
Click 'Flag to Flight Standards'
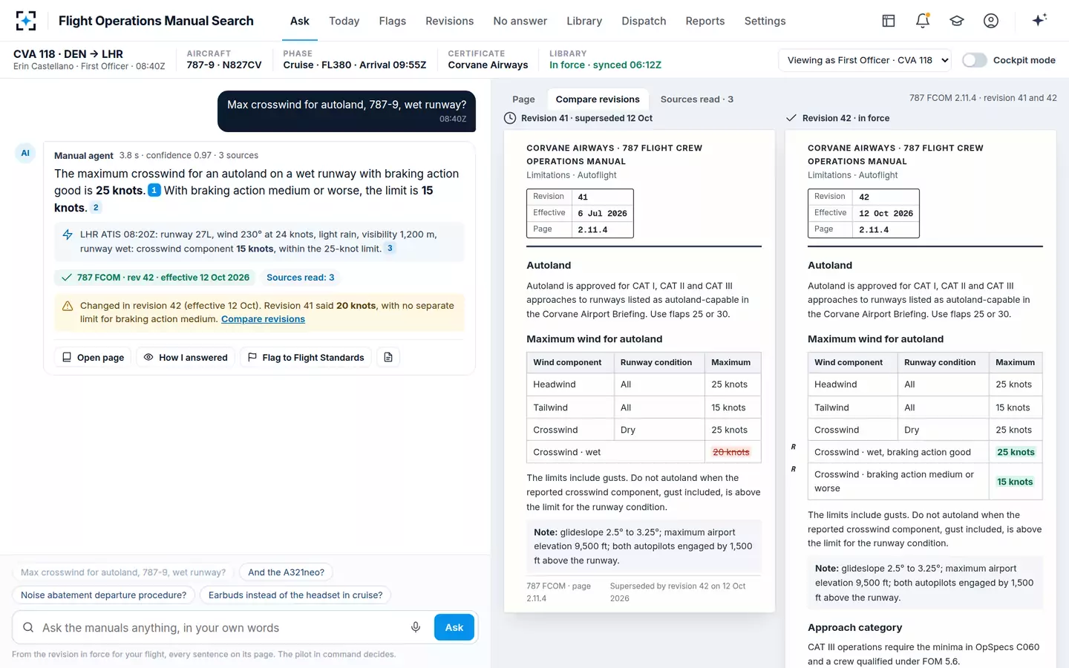pos(306,358)
